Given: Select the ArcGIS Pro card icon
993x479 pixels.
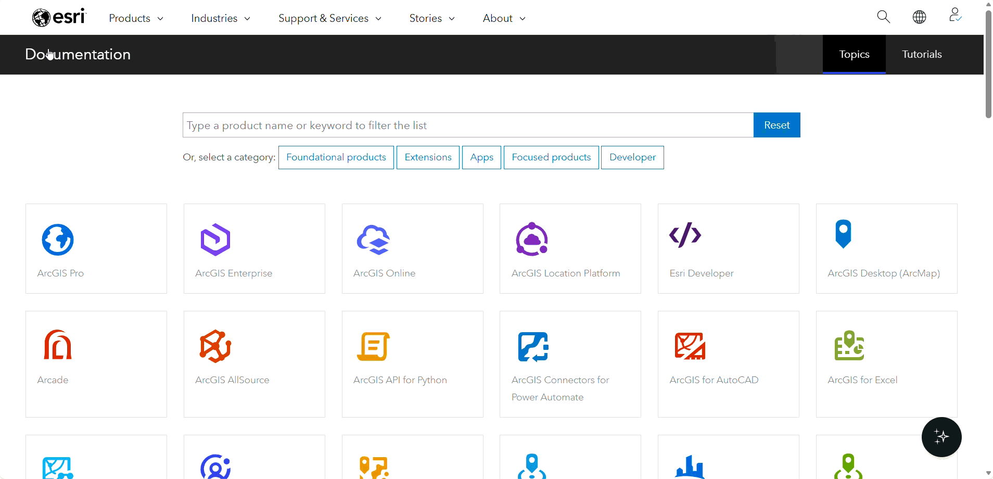Looking at the screenshot, I should (58, 240).
